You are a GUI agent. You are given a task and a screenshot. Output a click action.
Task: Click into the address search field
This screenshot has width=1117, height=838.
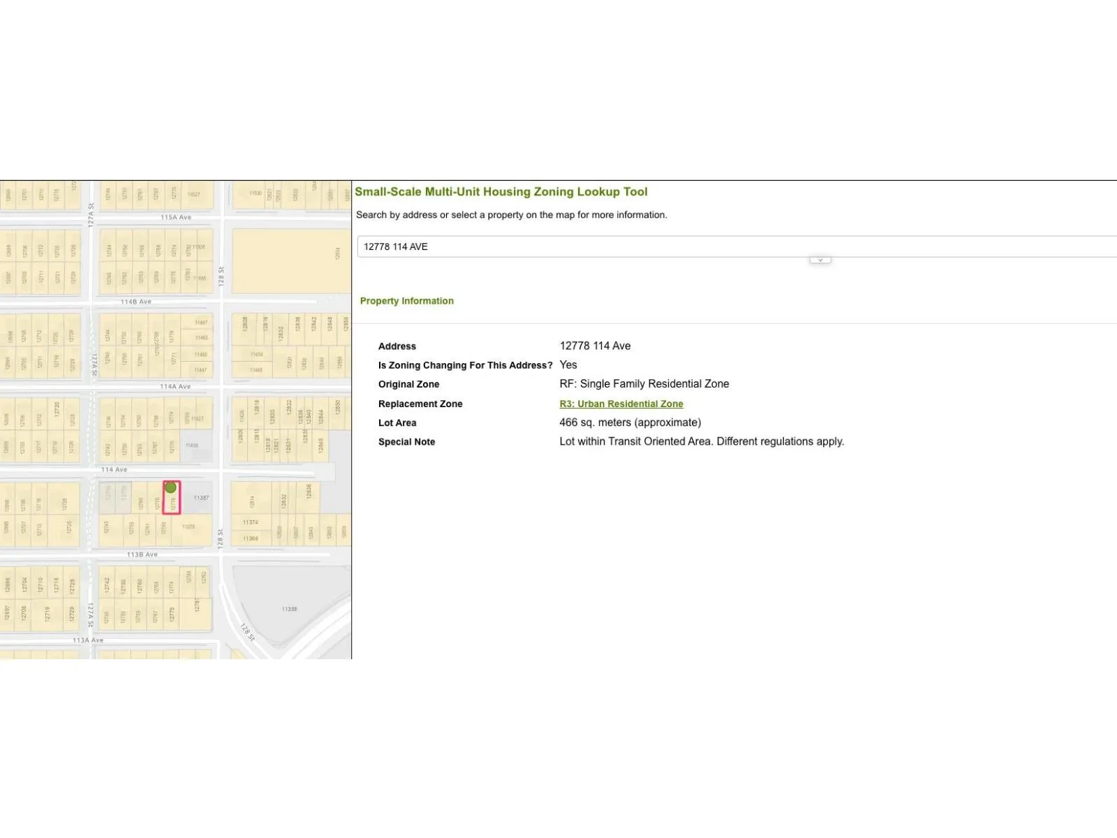click(x=698, y=247)
